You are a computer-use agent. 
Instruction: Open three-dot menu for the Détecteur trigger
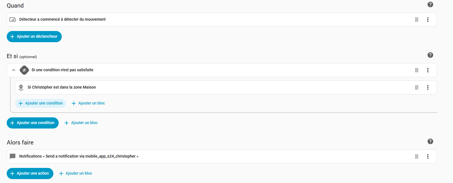(x=428, y=20)
